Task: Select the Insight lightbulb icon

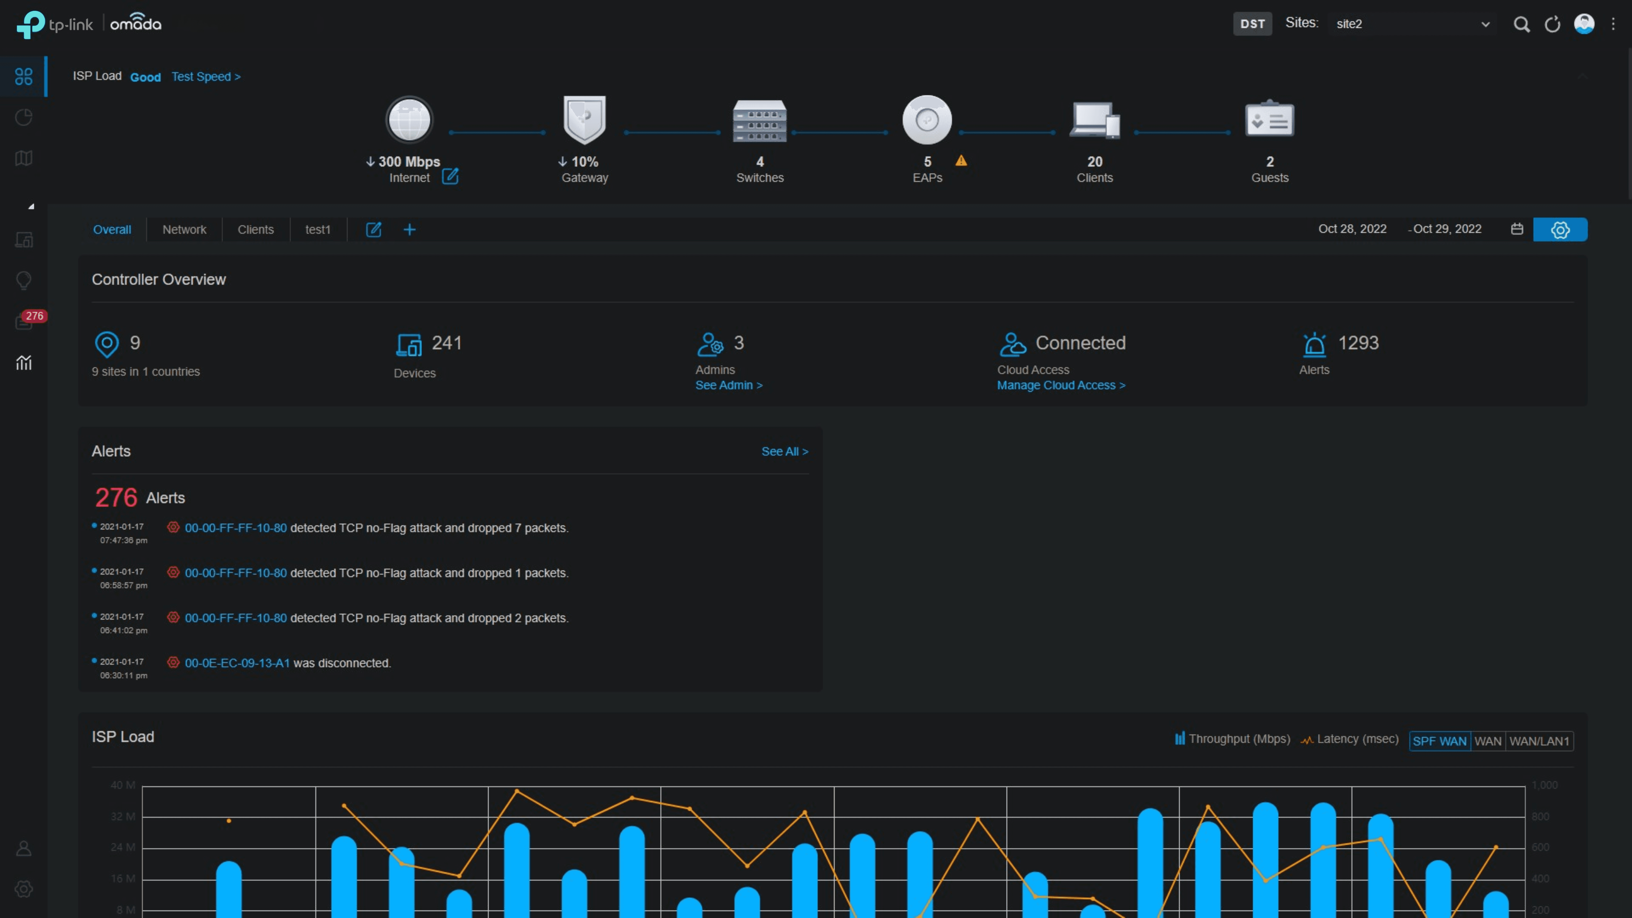Action: 23,281
